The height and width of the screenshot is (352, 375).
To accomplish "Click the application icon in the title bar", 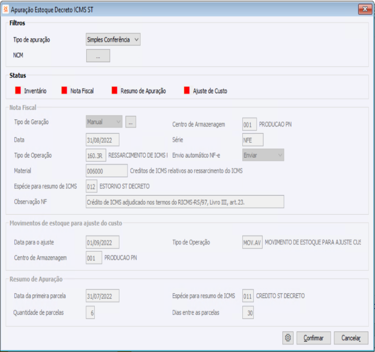I will click(5, 10).
